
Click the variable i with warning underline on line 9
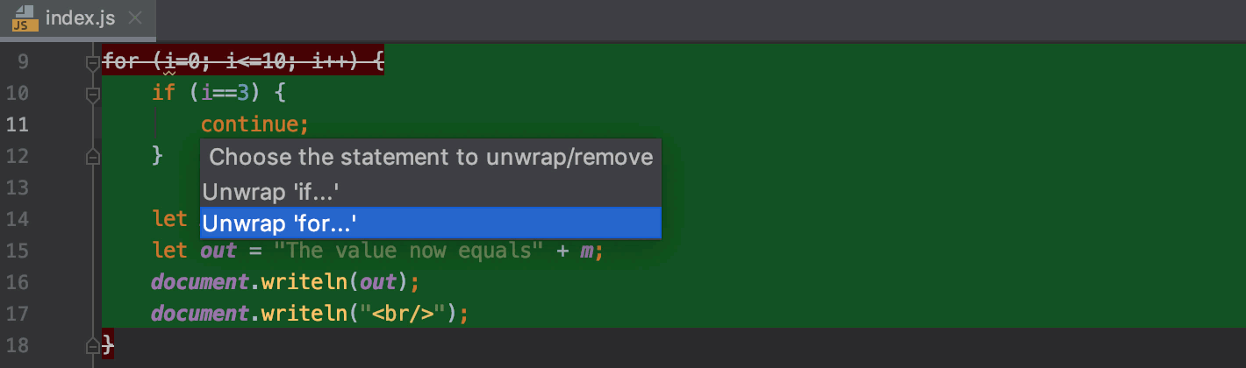click(x=169, y=62)
